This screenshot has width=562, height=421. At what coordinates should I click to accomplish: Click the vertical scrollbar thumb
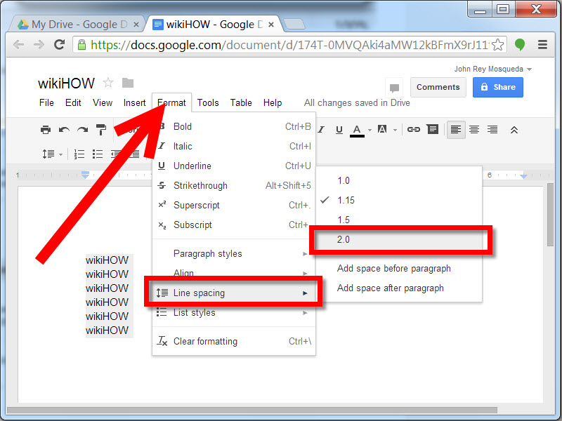[551, 215]
